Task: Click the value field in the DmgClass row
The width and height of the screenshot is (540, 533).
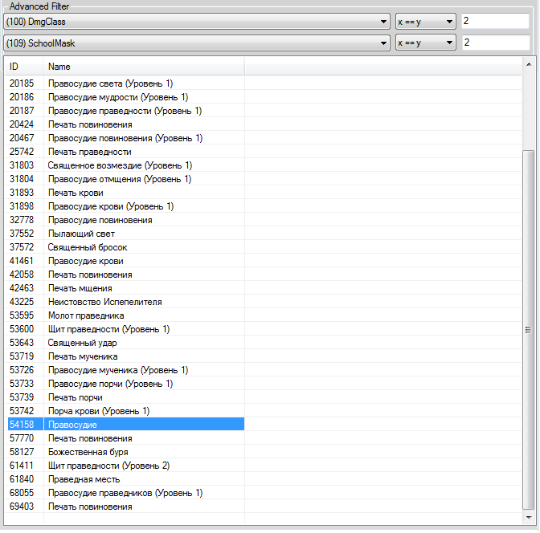Action: tap(494, 21)
